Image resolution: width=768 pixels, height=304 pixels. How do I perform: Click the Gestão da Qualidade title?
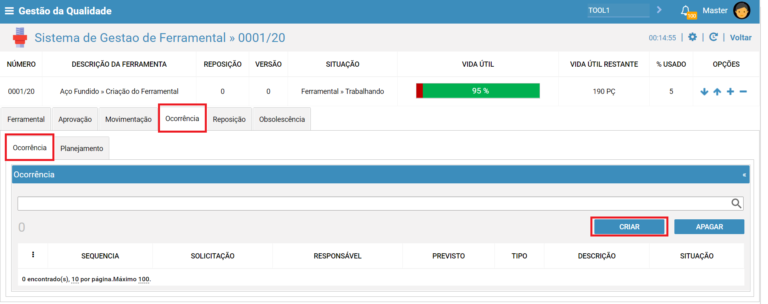tap(65, 11)
